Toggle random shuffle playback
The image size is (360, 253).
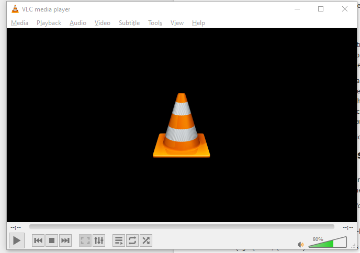(x=146, y=240)
